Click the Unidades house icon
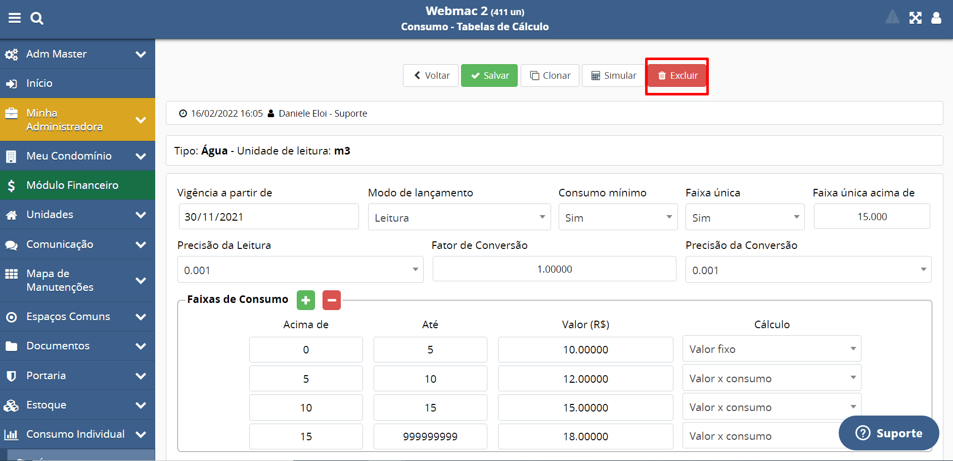953x461 pixels. tap(11, 215)
